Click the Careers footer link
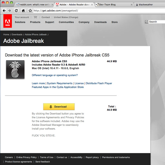 9,157
